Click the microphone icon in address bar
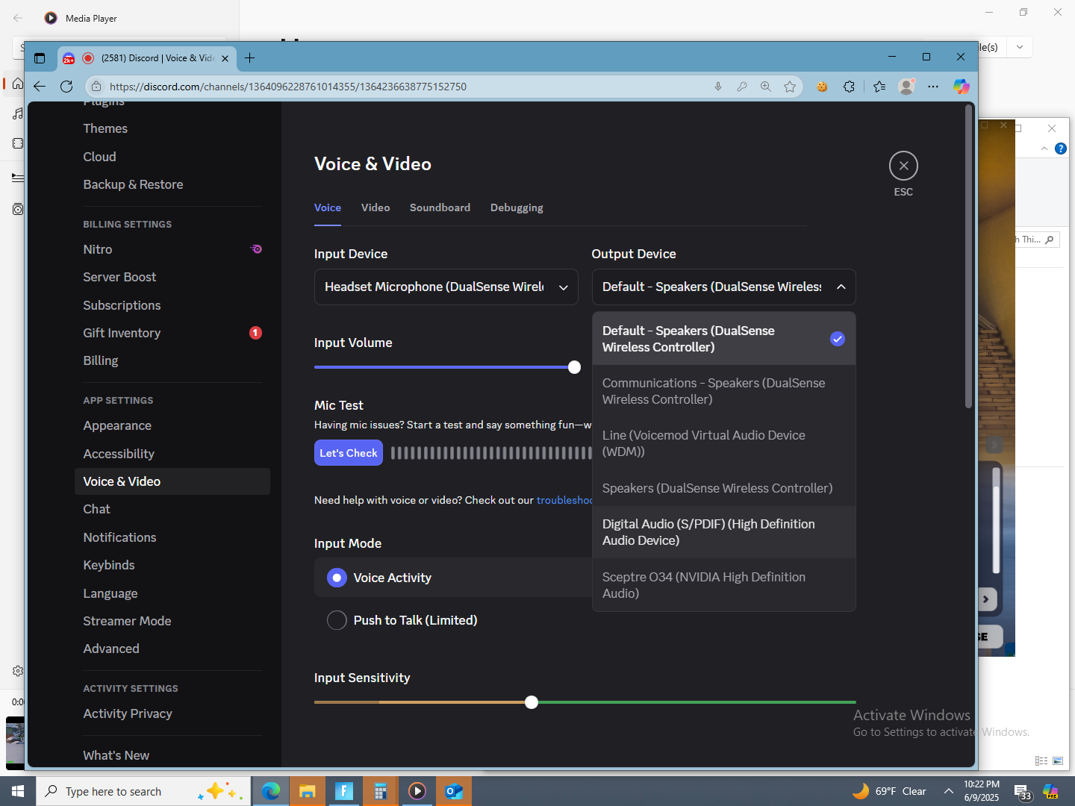 718,87
